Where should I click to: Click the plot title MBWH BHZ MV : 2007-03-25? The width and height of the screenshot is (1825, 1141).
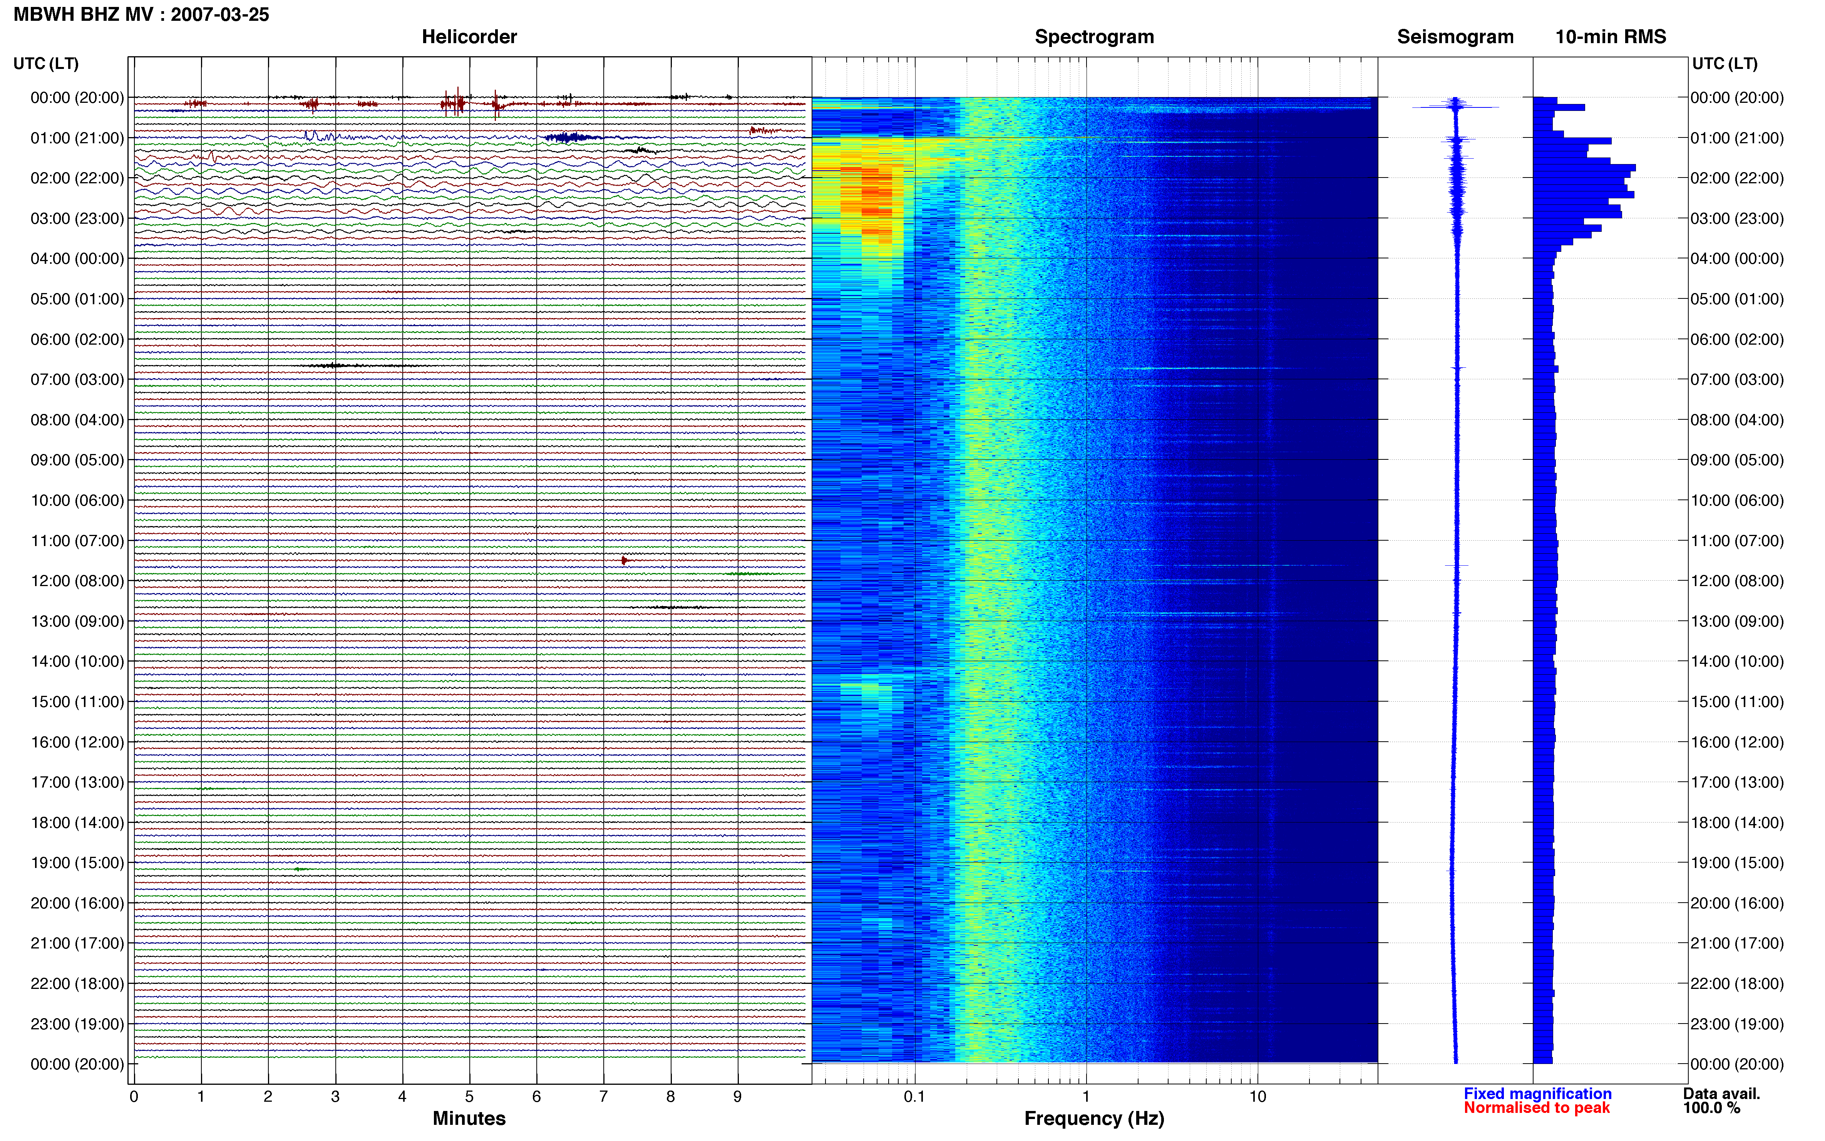tap(141, 14)
